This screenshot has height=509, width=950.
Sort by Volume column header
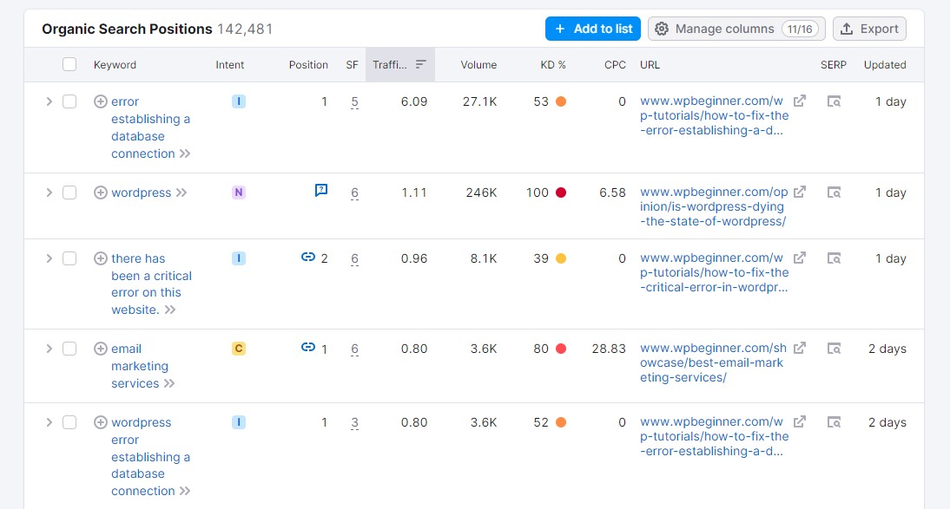(x=478, y=65)
